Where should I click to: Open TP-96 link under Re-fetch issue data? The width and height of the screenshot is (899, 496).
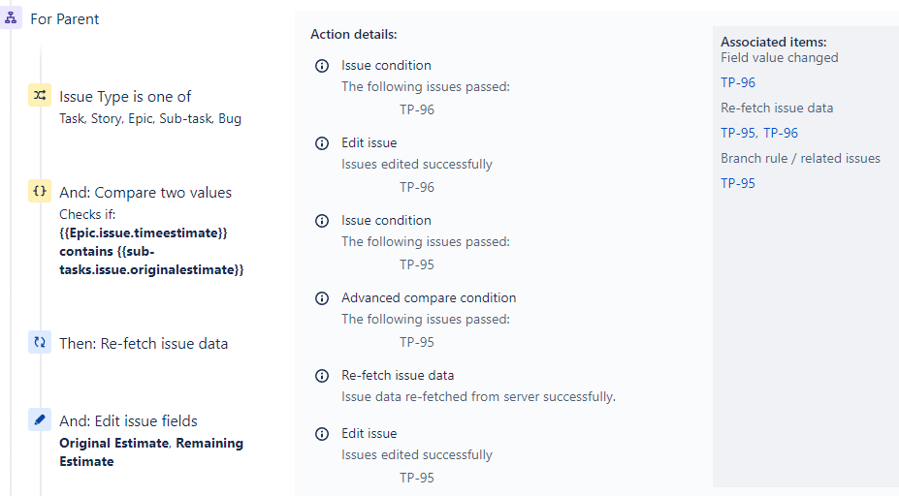pyautogui.click(x=781, y=133)
